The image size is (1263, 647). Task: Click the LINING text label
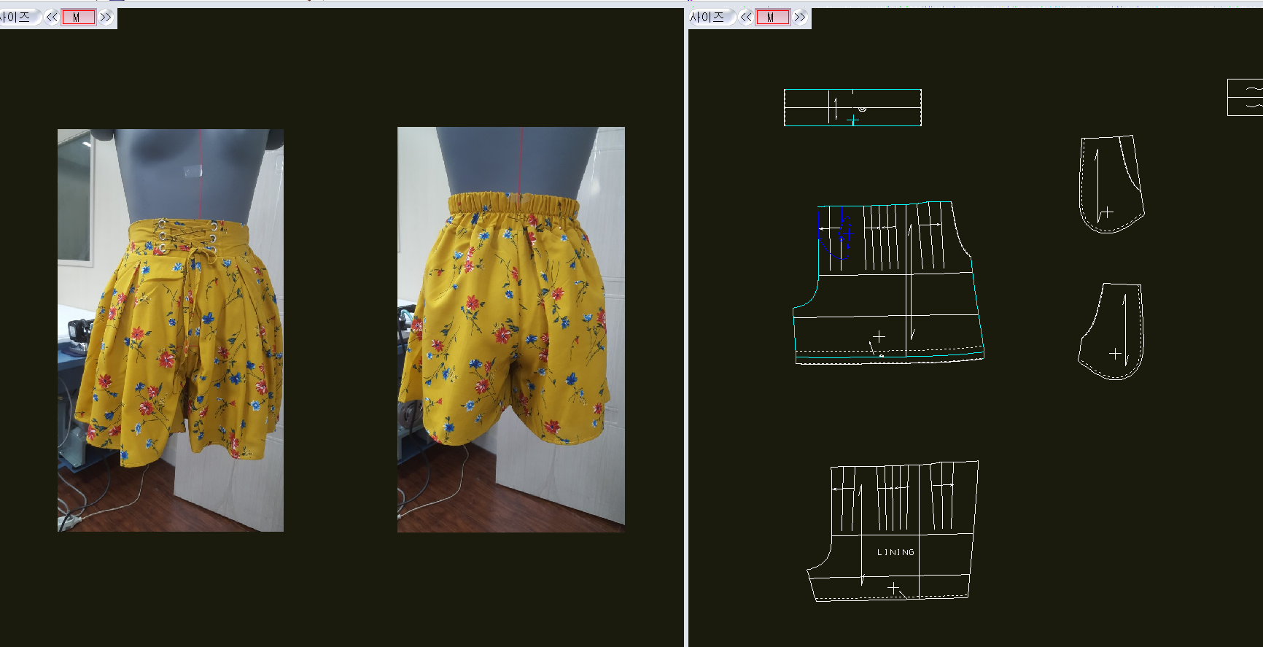point(895,552)
